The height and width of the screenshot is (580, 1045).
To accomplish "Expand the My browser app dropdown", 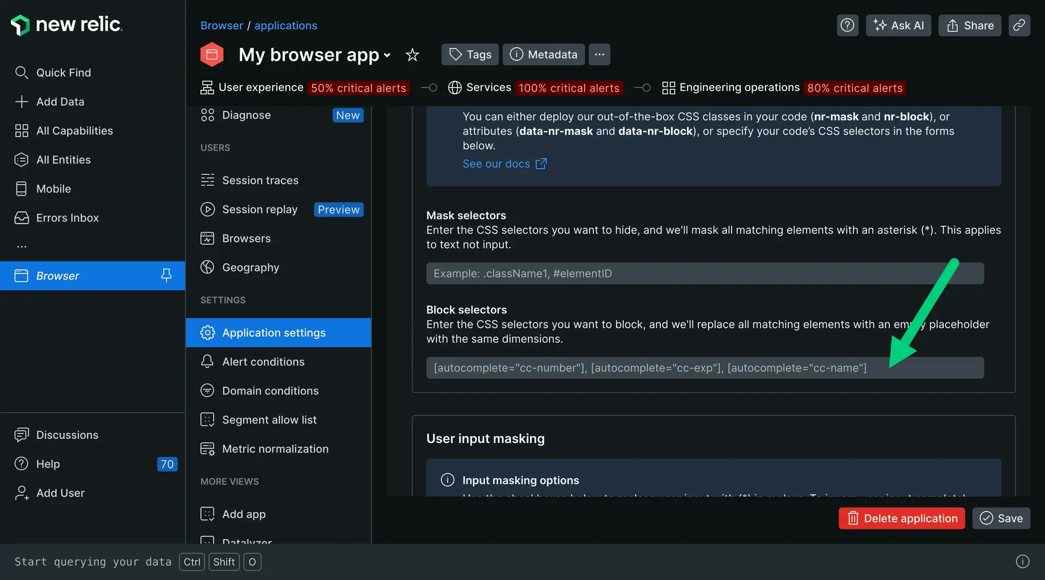I will pyautogui.click(x=387, y=55).
